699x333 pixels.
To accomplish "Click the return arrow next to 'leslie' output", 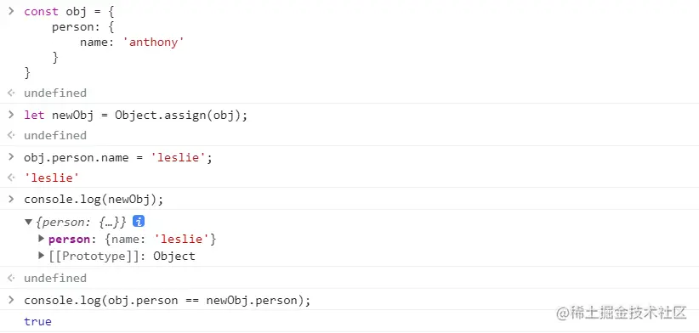I will coord(12,178).
